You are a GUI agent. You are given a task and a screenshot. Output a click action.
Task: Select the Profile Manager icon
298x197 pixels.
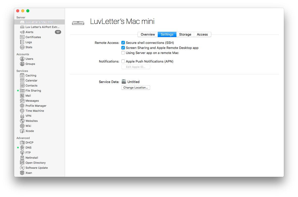[22, 106]
